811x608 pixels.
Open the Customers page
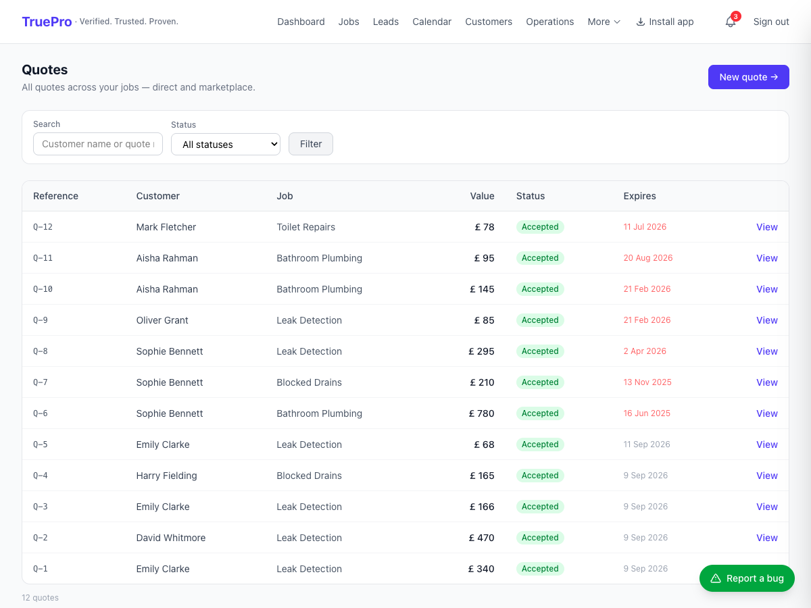pyautogui.click(x=489, y=22)
